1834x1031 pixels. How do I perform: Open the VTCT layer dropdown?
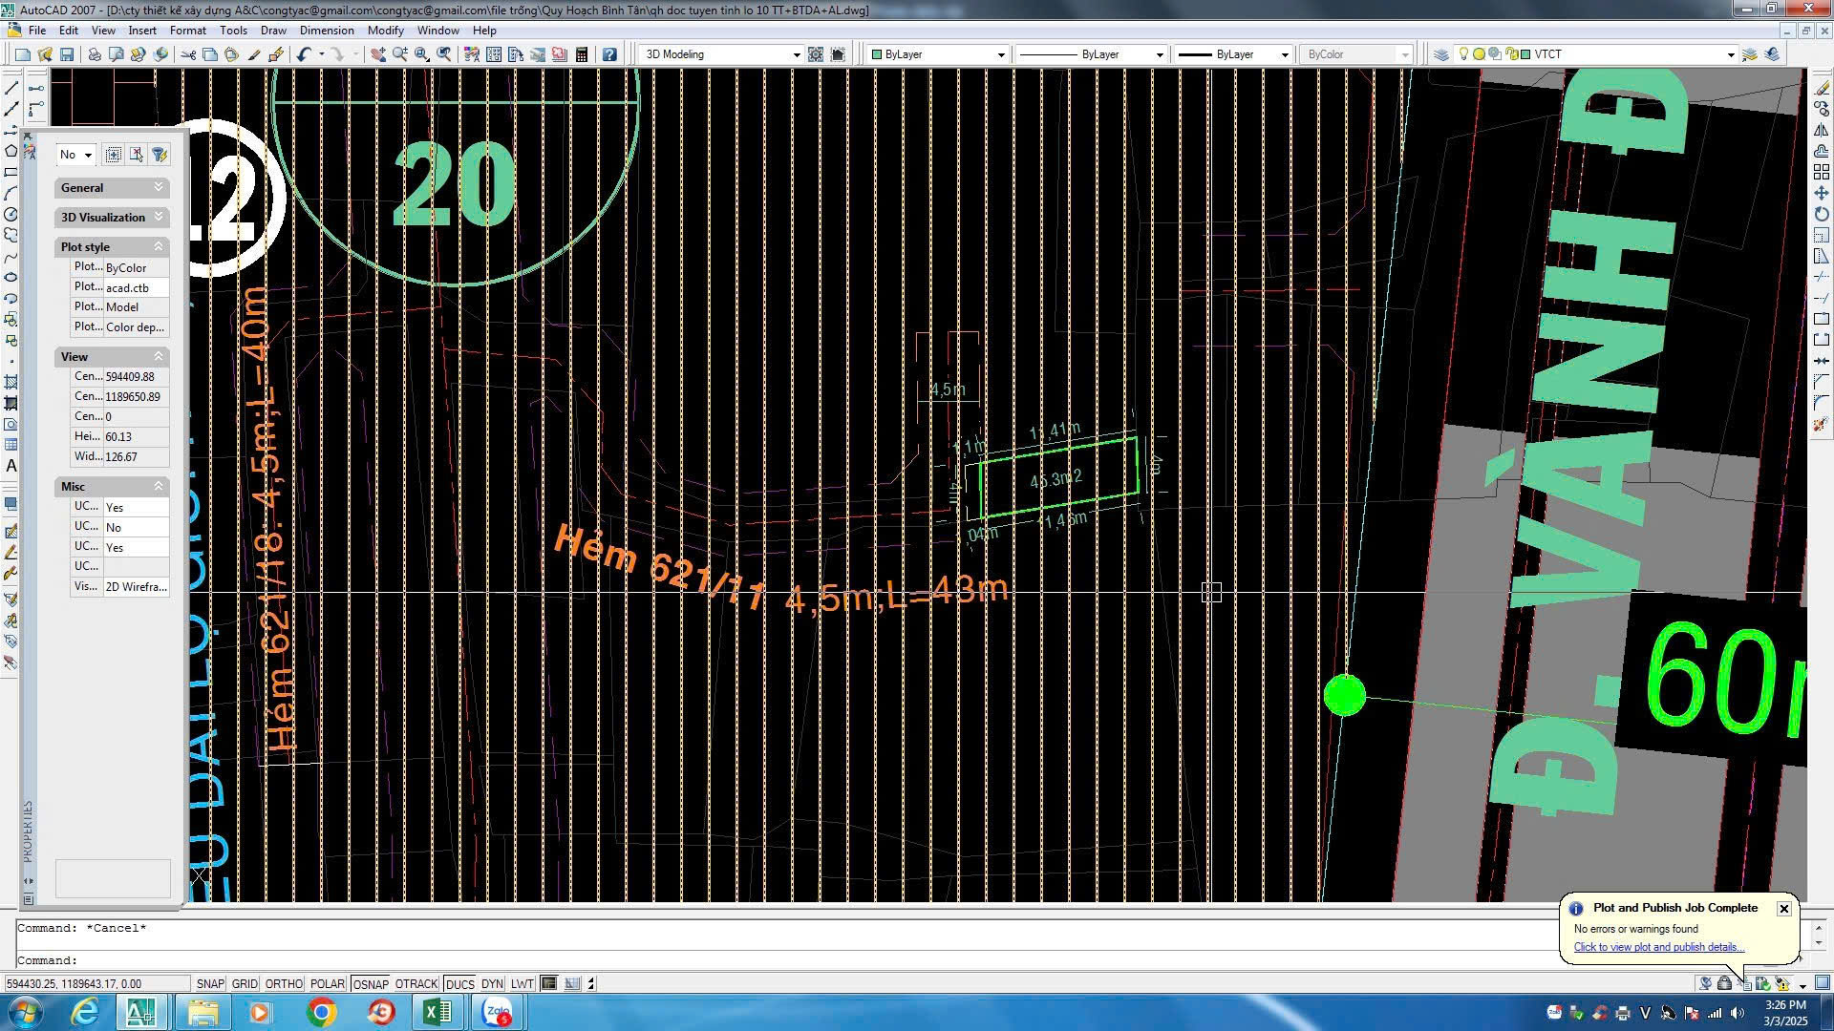click(x=1730, y=54)
